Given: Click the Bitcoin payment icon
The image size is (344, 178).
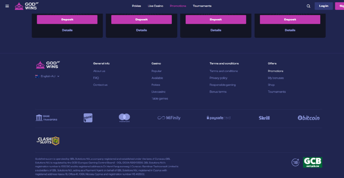Looking at the screenshot, I should click(x=309, y=118).
